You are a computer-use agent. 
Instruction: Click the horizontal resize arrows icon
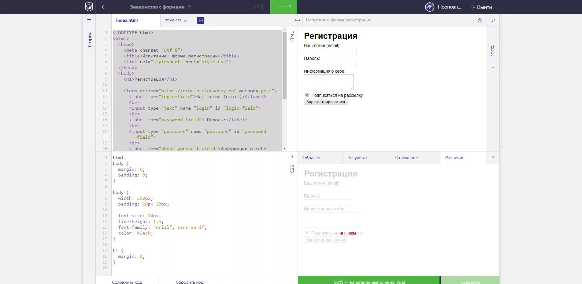point(297,20)
